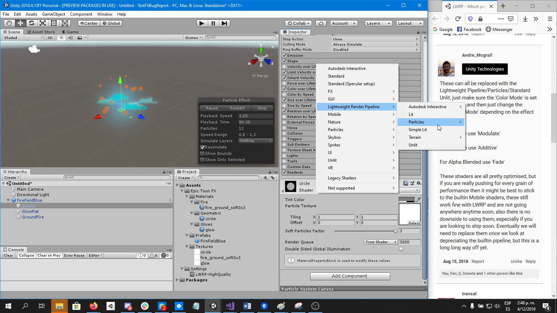Click the Step forward button
The image size is (557, 313).
click(x=225, y=23)
